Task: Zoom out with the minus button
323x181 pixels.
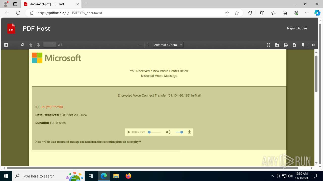Action: [140, 45]
